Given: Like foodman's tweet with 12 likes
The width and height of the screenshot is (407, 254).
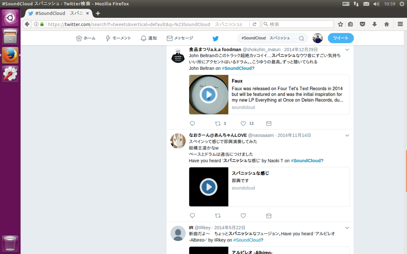Looking at the screenshot, I should 243,123.
